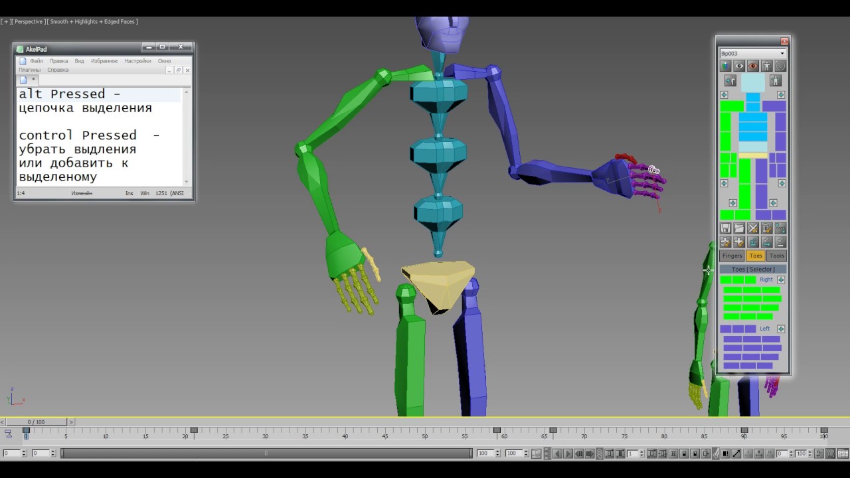
Task: Click the dotted list icon next to trash
Action: tap(780, 228)
